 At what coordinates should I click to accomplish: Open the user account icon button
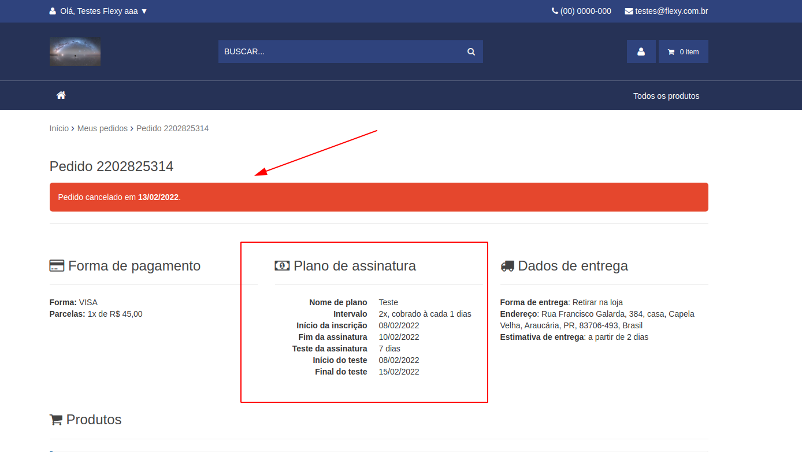tap(641, 51)
